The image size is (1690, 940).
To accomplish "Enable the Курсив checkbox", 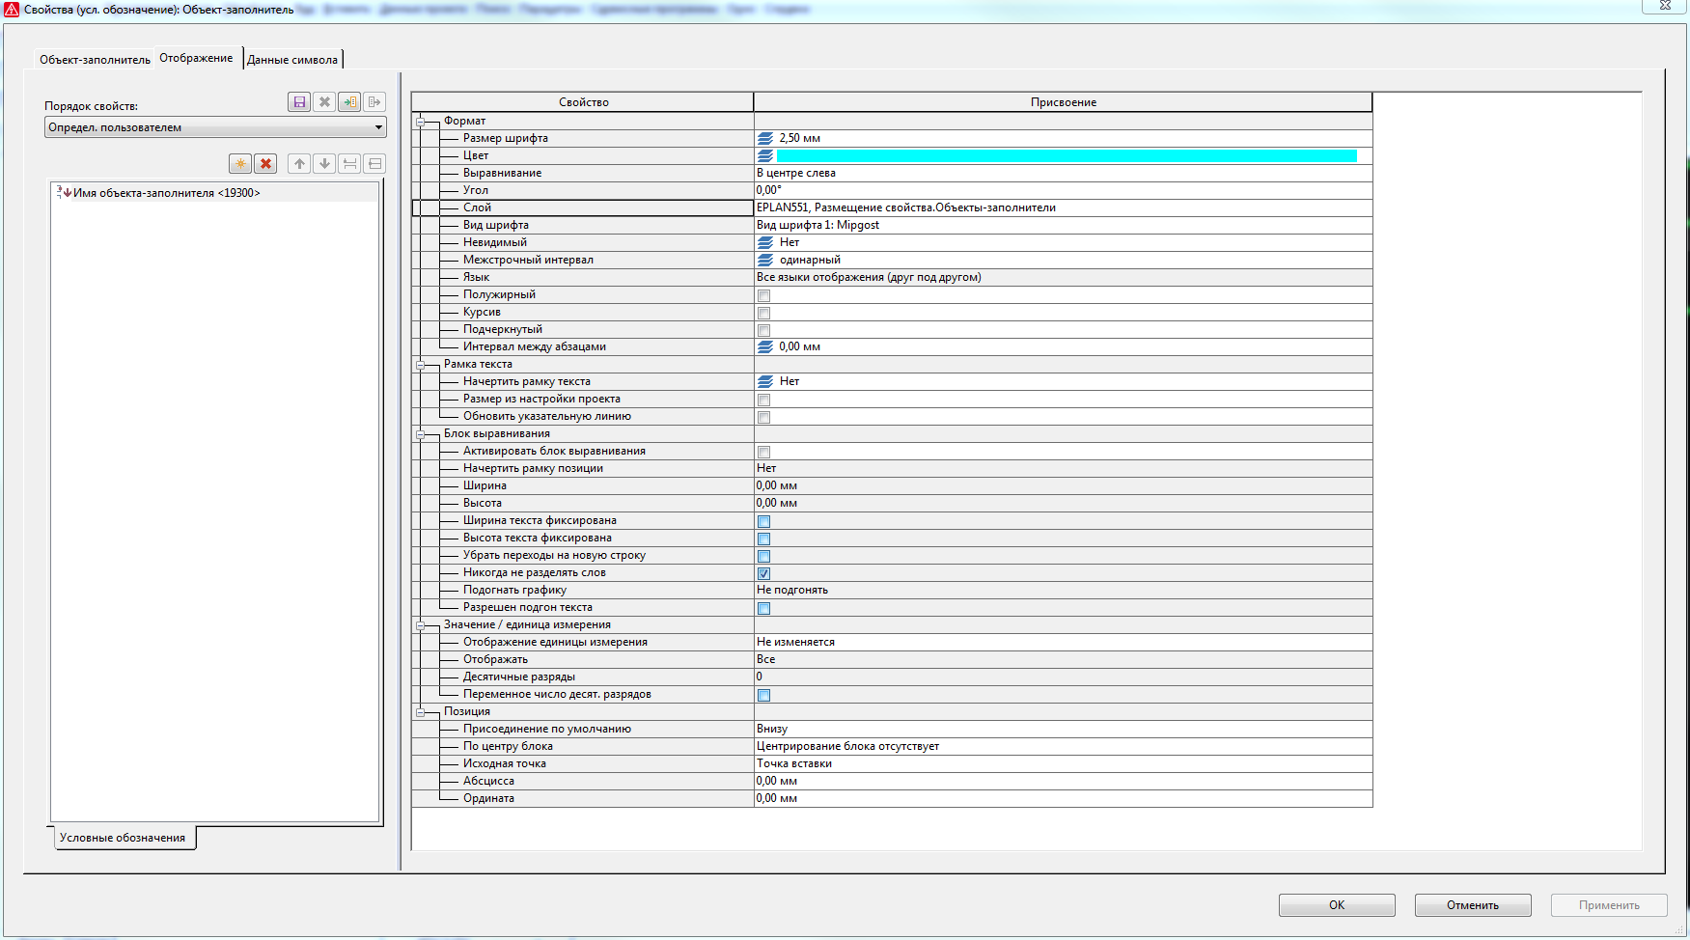I will pyautogui.click(x=763, y=313).
